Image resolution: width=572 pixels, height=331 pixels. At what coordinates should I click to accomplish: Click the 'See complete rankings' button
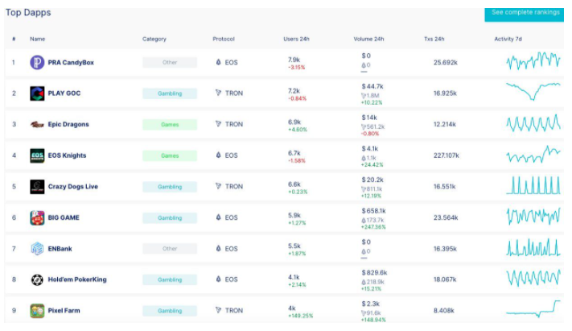click(x=525, y=14)
